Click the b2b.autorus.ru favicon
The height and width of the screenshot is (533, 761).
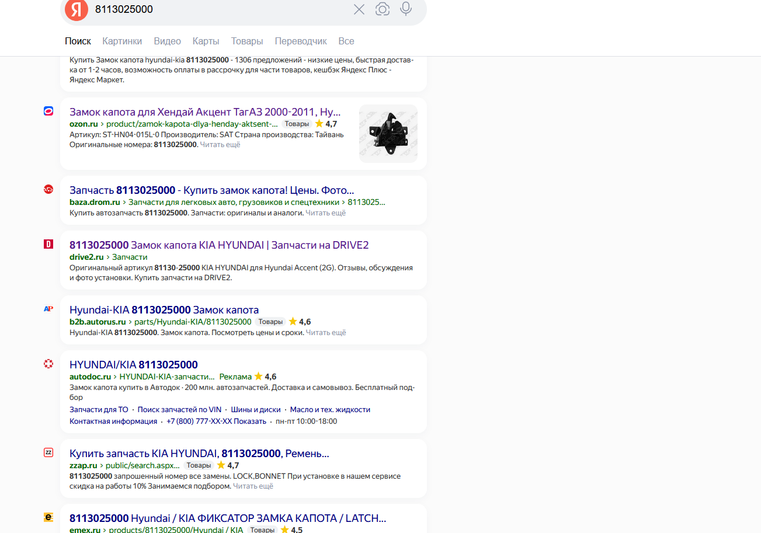click(x=48, y=309)
